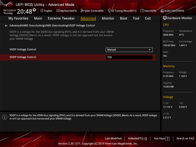Viewport: 196px width, 147px height.
Task: Open Search(F9) question icon
Action: click(x=142, y=11)
